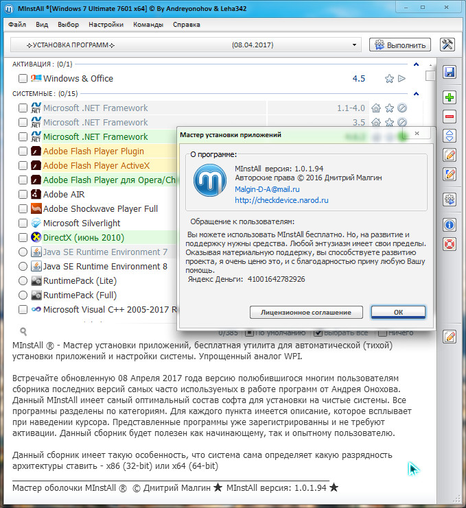The height and width of the screenshot is (508, 466).
Task: Click the Adobe AIR program icon
Action: (x=36, y=194)
